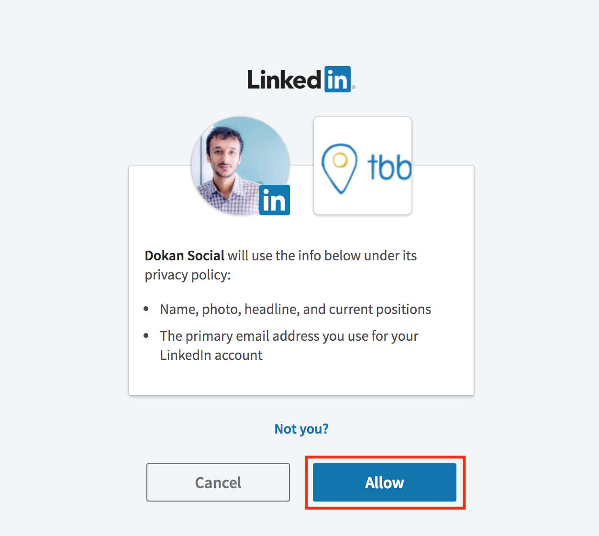This screenshot has height=536, width=599.
Task: Click the registered trademark symbol beside LinkedIn logo
Action: [x=354, y=88]
